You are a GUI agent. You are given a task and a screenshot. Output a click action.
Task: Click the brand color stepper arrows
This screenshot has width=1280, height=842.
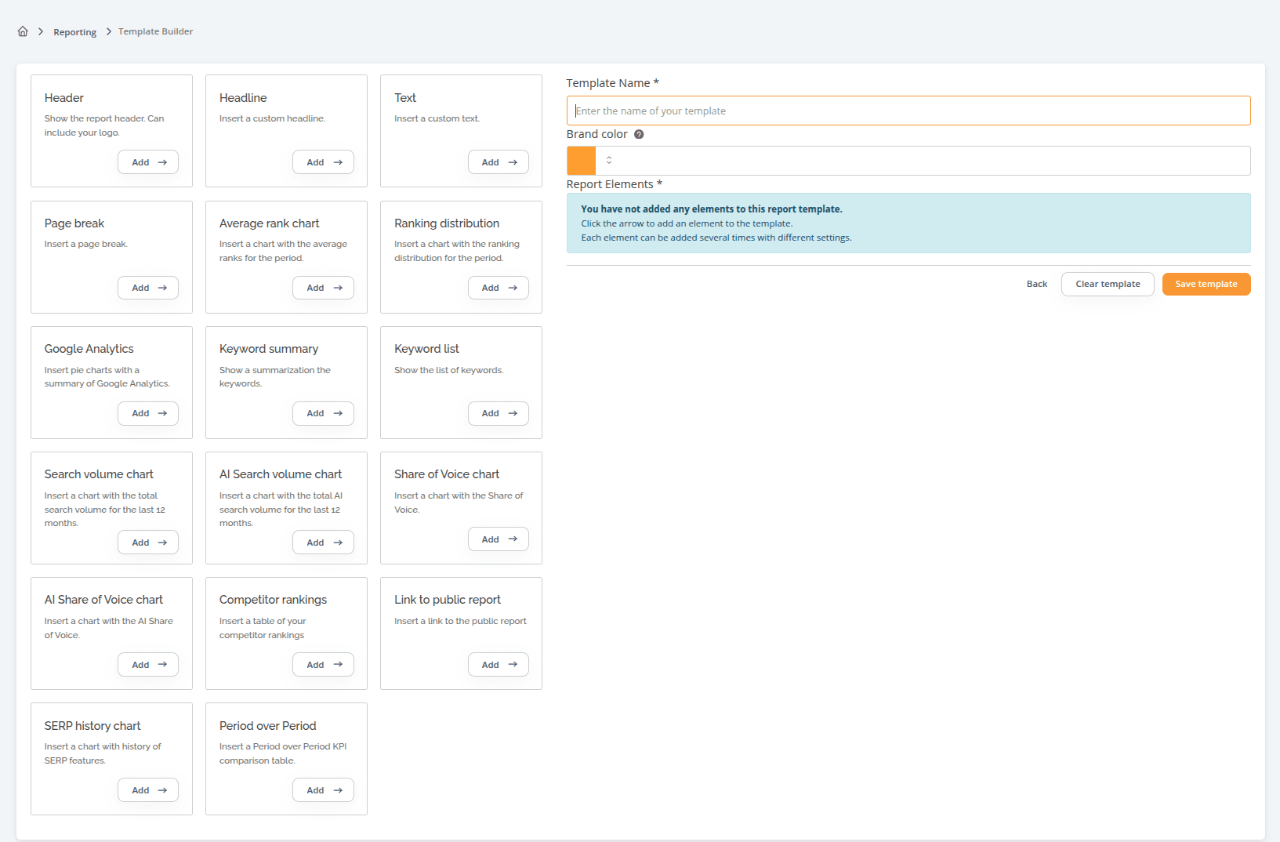[x=609, y=160]
